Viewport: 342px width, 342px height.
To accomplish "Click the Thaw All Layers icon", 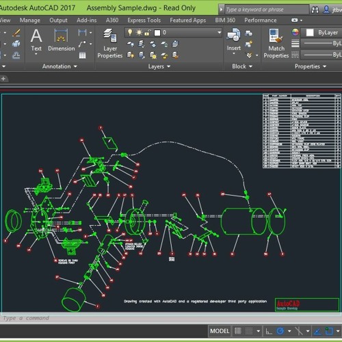I will click(x=153, y=55).
